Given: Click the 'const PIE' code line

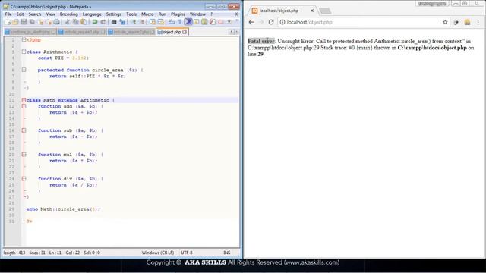Looking at the screenshot, I should tap(63, 58).
